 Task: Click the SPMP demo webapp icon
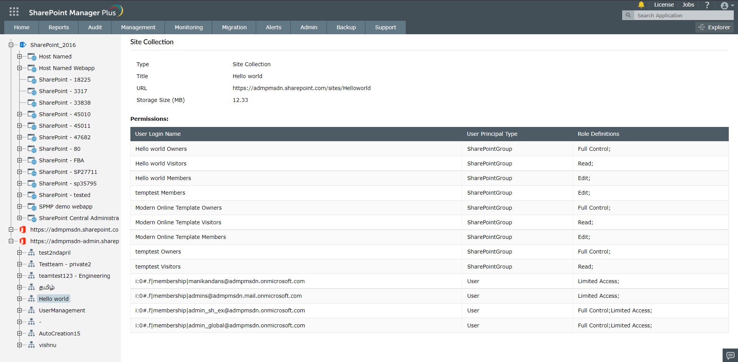(x=32, y=207)
